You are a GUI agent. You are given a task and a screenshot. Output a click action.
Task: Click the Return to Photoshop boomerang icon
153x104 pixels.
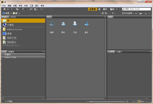point(23,9)
